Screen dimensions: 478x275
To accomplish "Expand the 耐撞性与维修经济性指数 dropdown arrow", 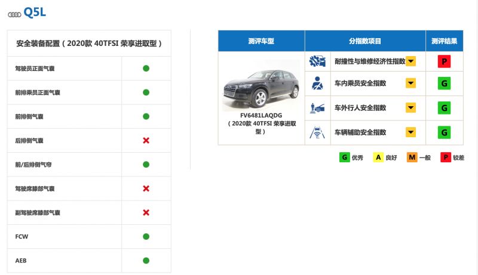I will click(x=410, y=61).
